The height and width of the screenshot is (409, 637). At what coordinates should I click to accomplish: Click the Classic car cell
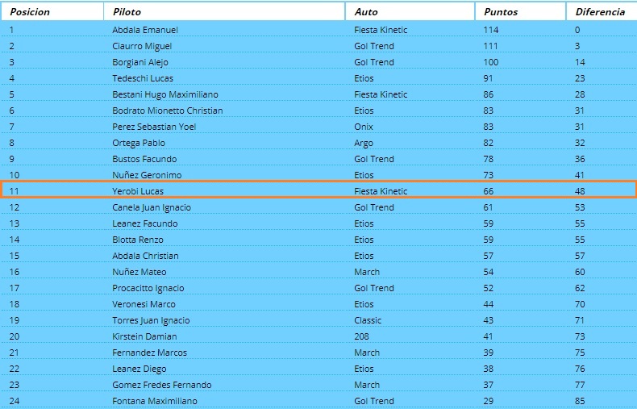click(x=368, y=320)
